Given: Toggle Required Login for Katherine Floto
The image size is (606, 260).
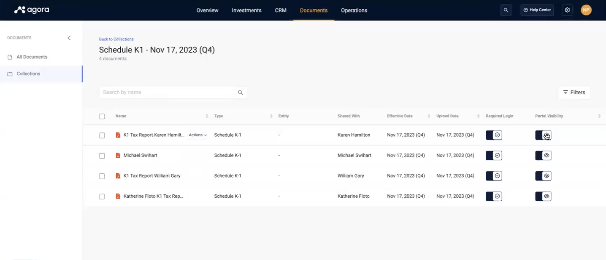Looking at the screenshot, I should (494, 196).
